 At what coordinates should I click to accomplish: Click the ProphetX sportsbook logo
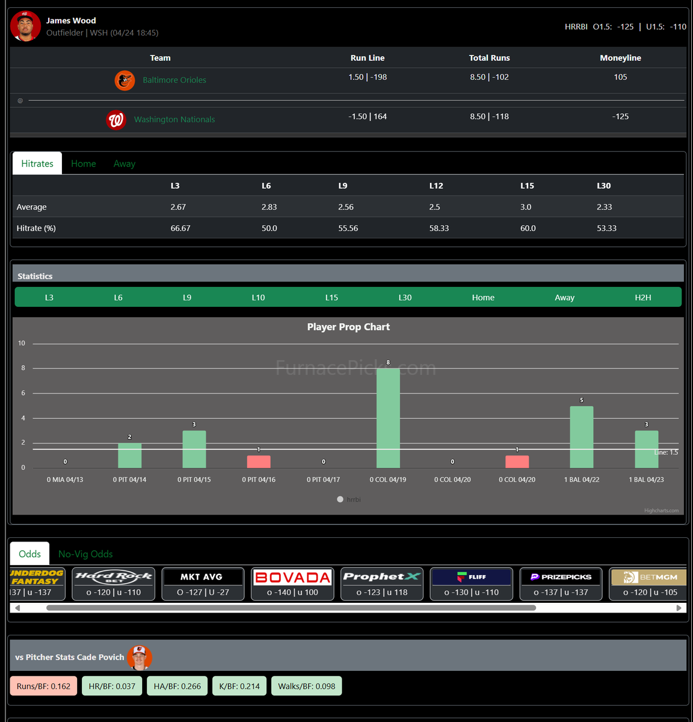click(x=382, y=577)
